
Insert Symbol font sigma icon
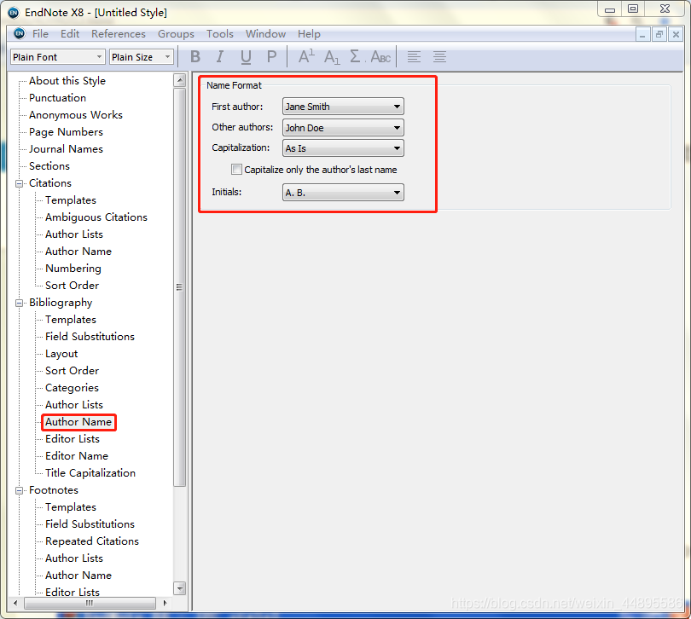(x=355, y=56)
